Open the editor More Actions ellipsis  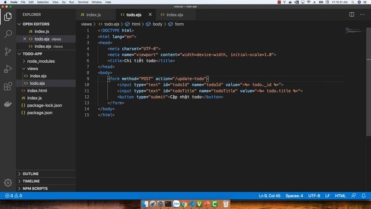tap(362, 15)
